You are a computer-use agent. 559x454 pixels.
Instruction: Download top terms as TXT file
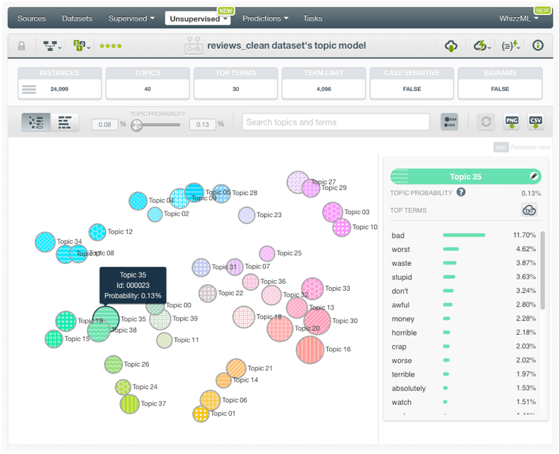(x=528, y=210)
